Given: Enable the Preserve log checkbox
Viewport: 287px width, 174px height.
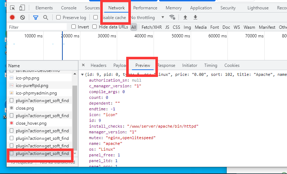Looking at the screenshot, I should (58, 17).
